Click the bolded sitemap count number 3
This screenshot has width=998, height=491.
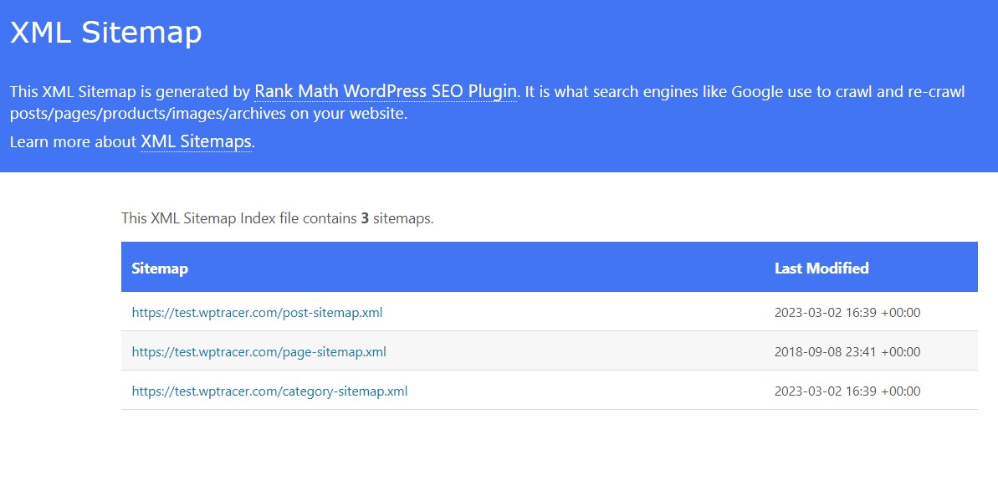click(364, 217)
